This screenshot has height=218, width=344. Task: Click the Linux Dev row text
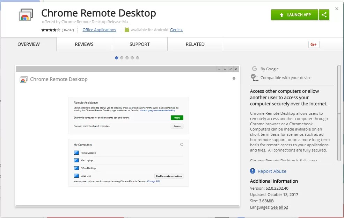[x=86, y=176]
